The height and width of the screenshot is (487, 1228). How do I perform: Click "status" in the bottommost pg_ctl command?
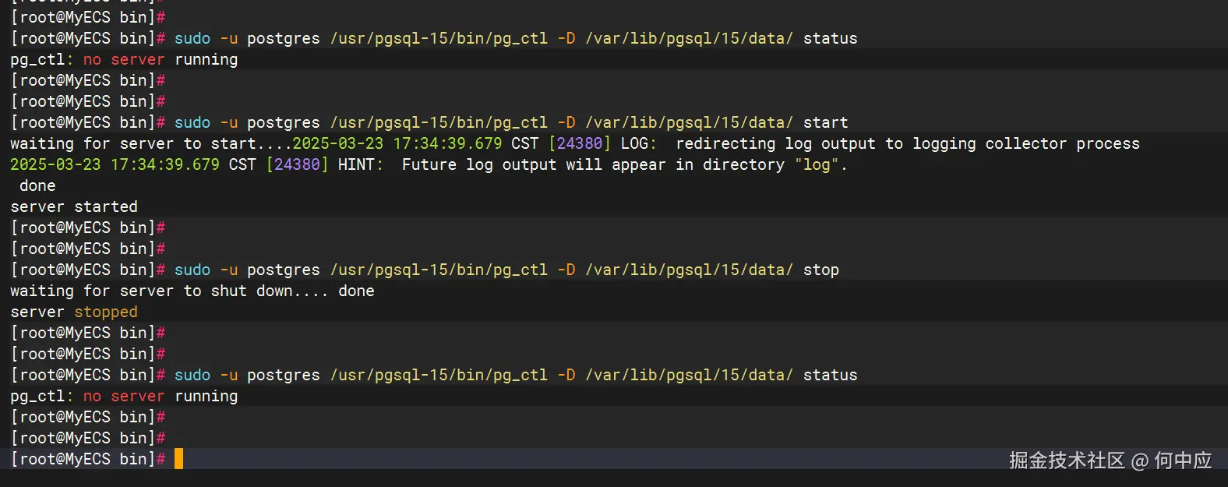830,375
